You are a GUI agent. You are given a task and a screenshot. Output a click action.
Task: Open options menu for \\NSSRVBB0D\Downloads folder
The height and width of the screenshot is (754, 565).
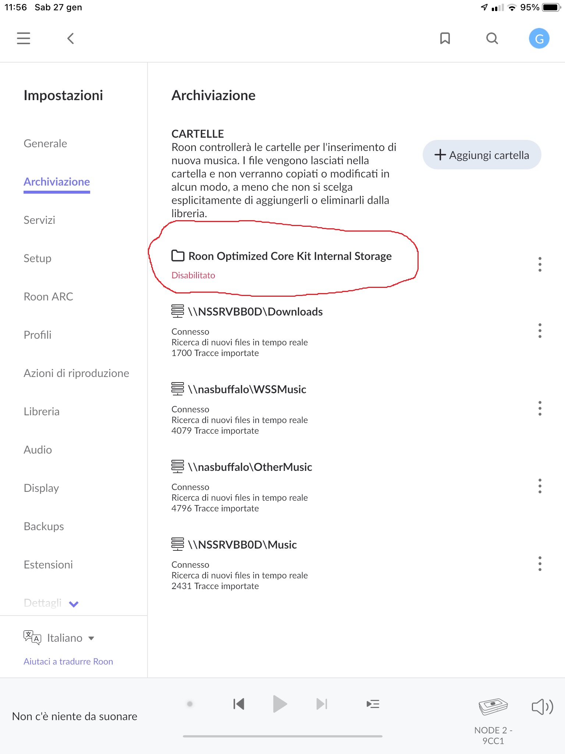tap(540, 331)
